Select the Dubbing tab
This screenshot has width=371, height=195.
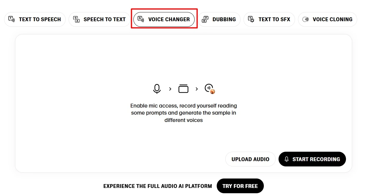pos(219,19)
